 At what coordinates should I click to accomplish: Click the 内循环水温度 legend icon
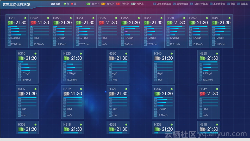tap(191, 4)
